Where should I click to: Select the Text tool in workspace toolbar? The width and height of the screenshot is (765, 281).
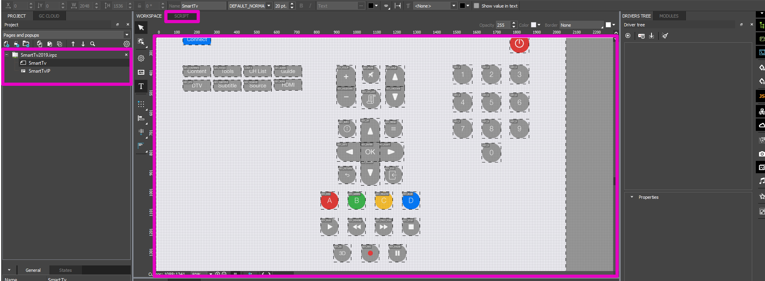[x=141, y=86]
